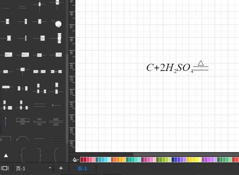
Task: Select the fluorine F bond shape
Action: pyautogui.click(x=23, y=21)
